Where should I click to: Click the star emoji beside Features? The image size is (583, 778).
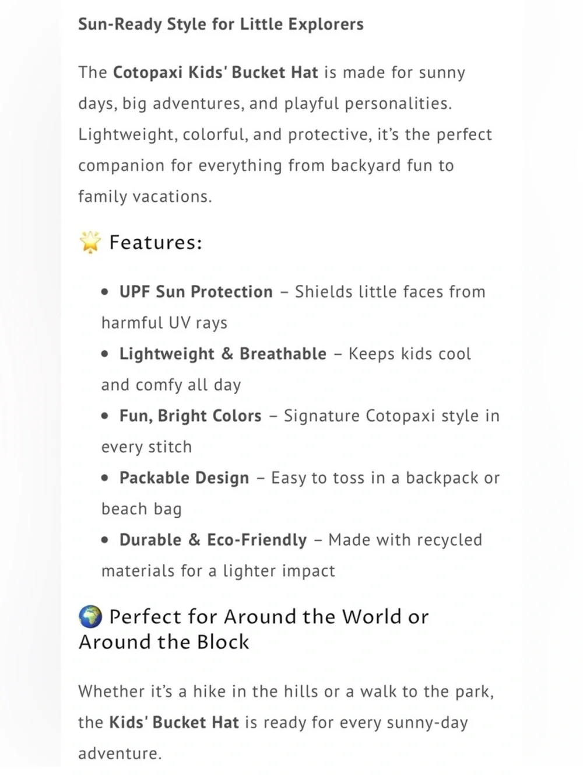pos(90,242)
